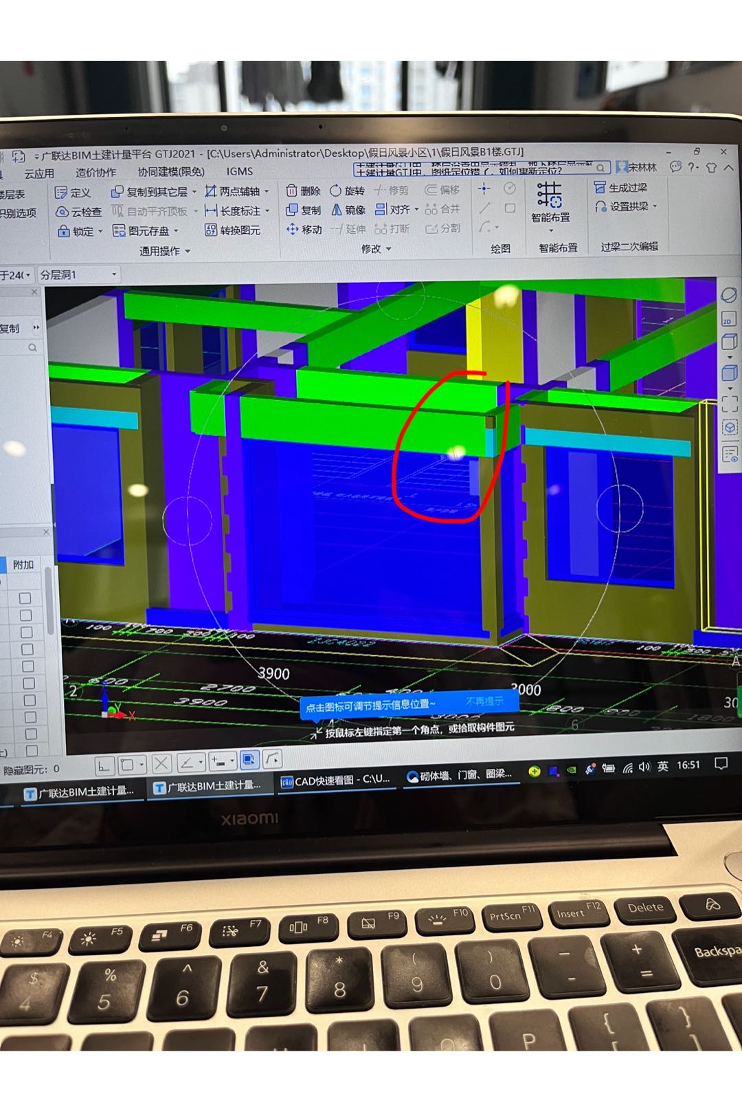This screenshot has height=1105, width=742.
Task: Expand the 图元存盘 dropdown arrow
Action: [x=176, y=231]
